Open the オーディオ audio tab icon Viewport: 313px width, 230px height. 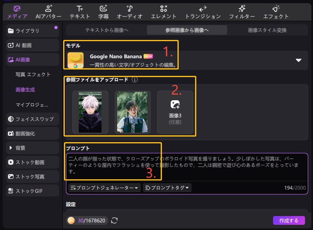[x=130, y=8]
